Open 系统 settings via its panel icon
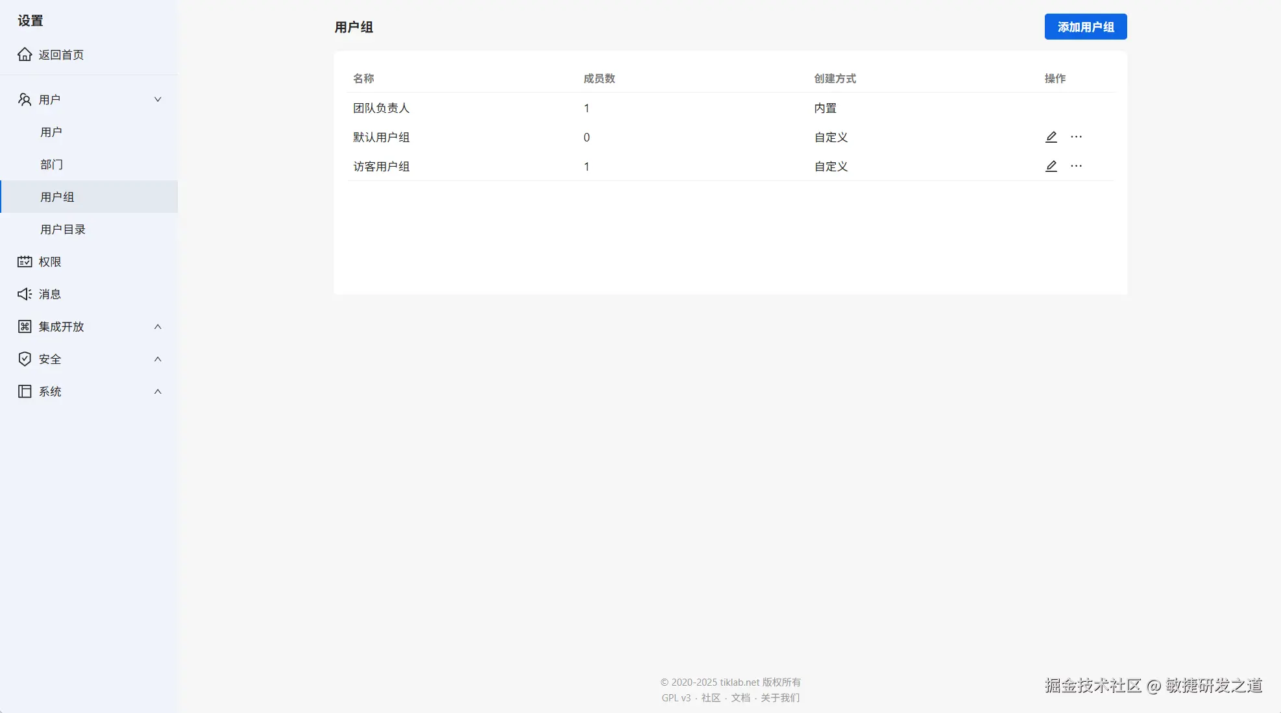This screenshot has height=713, width=1281. (x=25, y=391)
